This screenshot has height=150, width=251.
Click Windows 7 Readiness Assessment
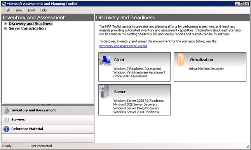click(137, 69)
